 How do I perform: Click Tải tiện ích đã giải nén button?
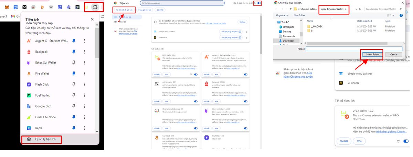pyautogui.click(x=124, y=10)
